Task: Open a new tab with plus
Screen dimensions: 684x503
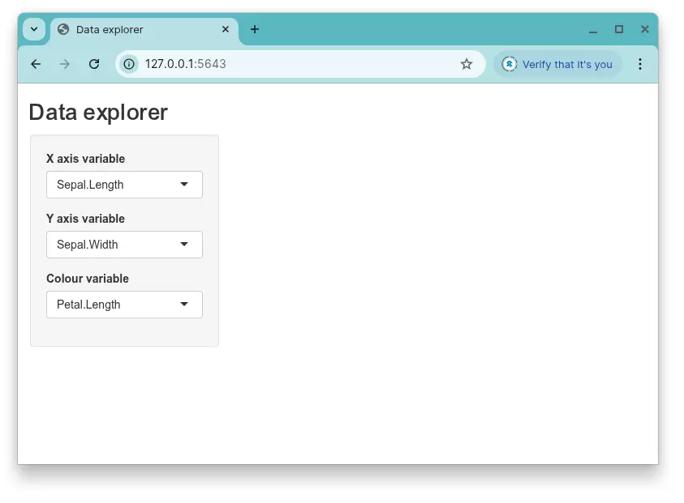Action: coord(255,29)
